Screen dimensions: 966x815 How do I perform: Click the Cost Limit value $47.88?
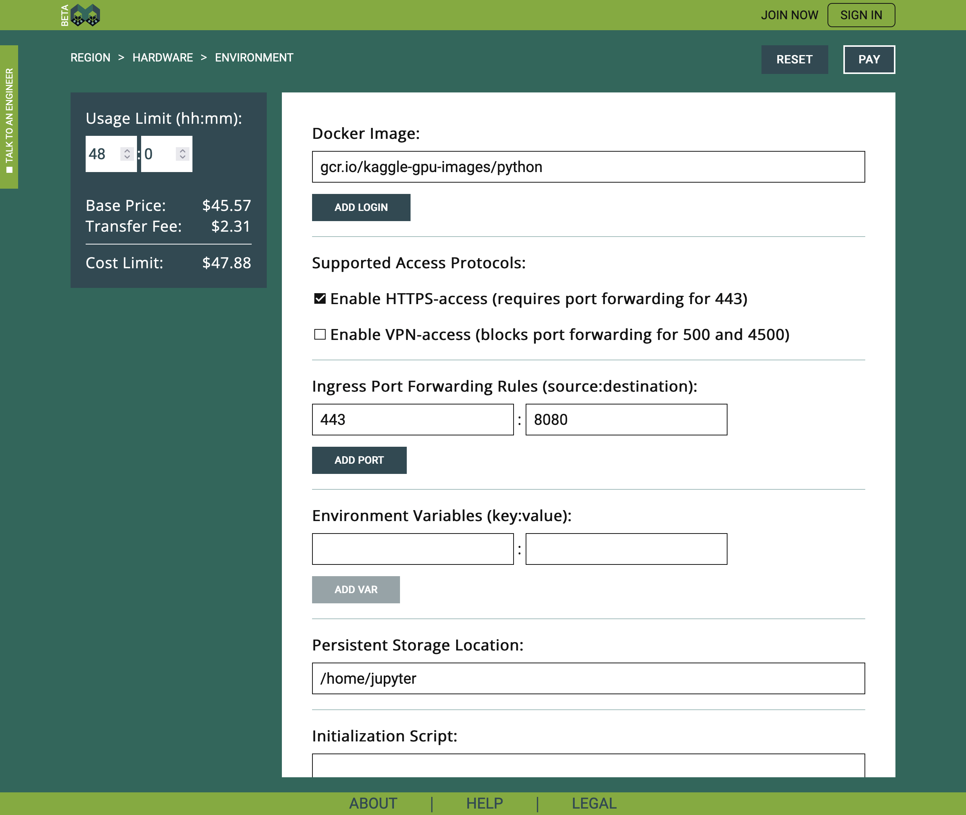point(226,263)
